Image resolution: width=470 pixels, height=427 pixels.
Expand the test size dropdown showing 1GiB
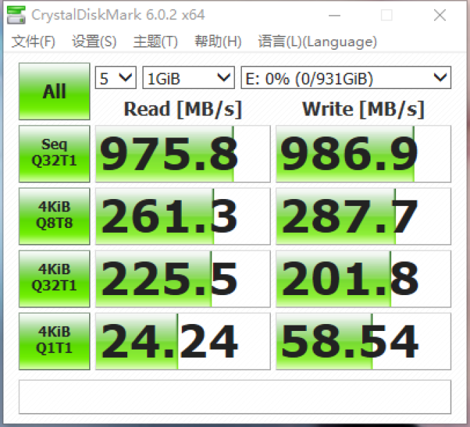coord(189,77)
